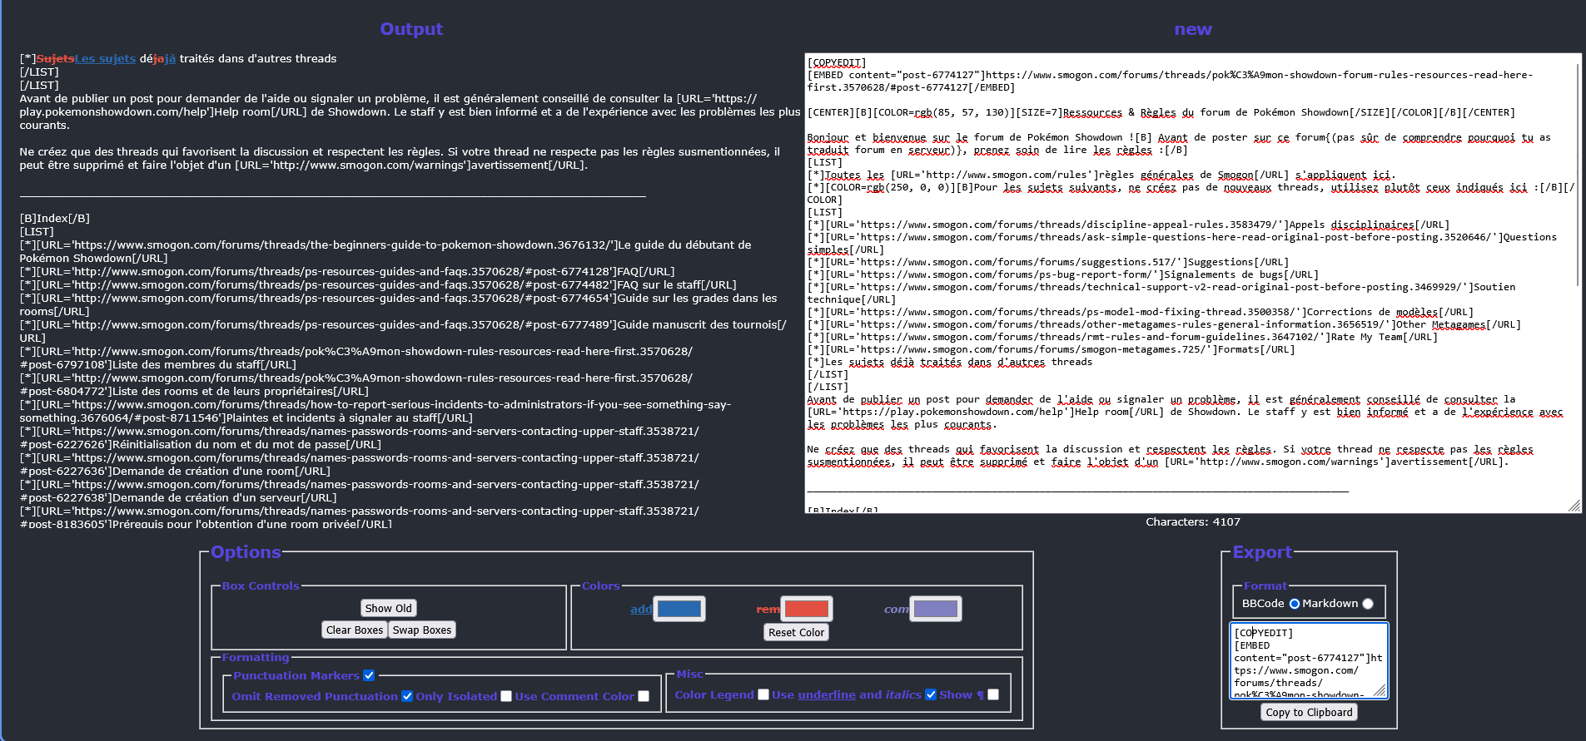Click '[COPYEDIT]' in the new textarea

837,62
